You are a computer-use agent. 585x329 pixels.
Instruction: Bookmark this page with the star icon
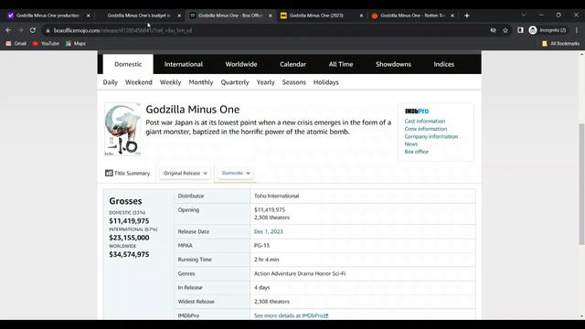(505, 30)
